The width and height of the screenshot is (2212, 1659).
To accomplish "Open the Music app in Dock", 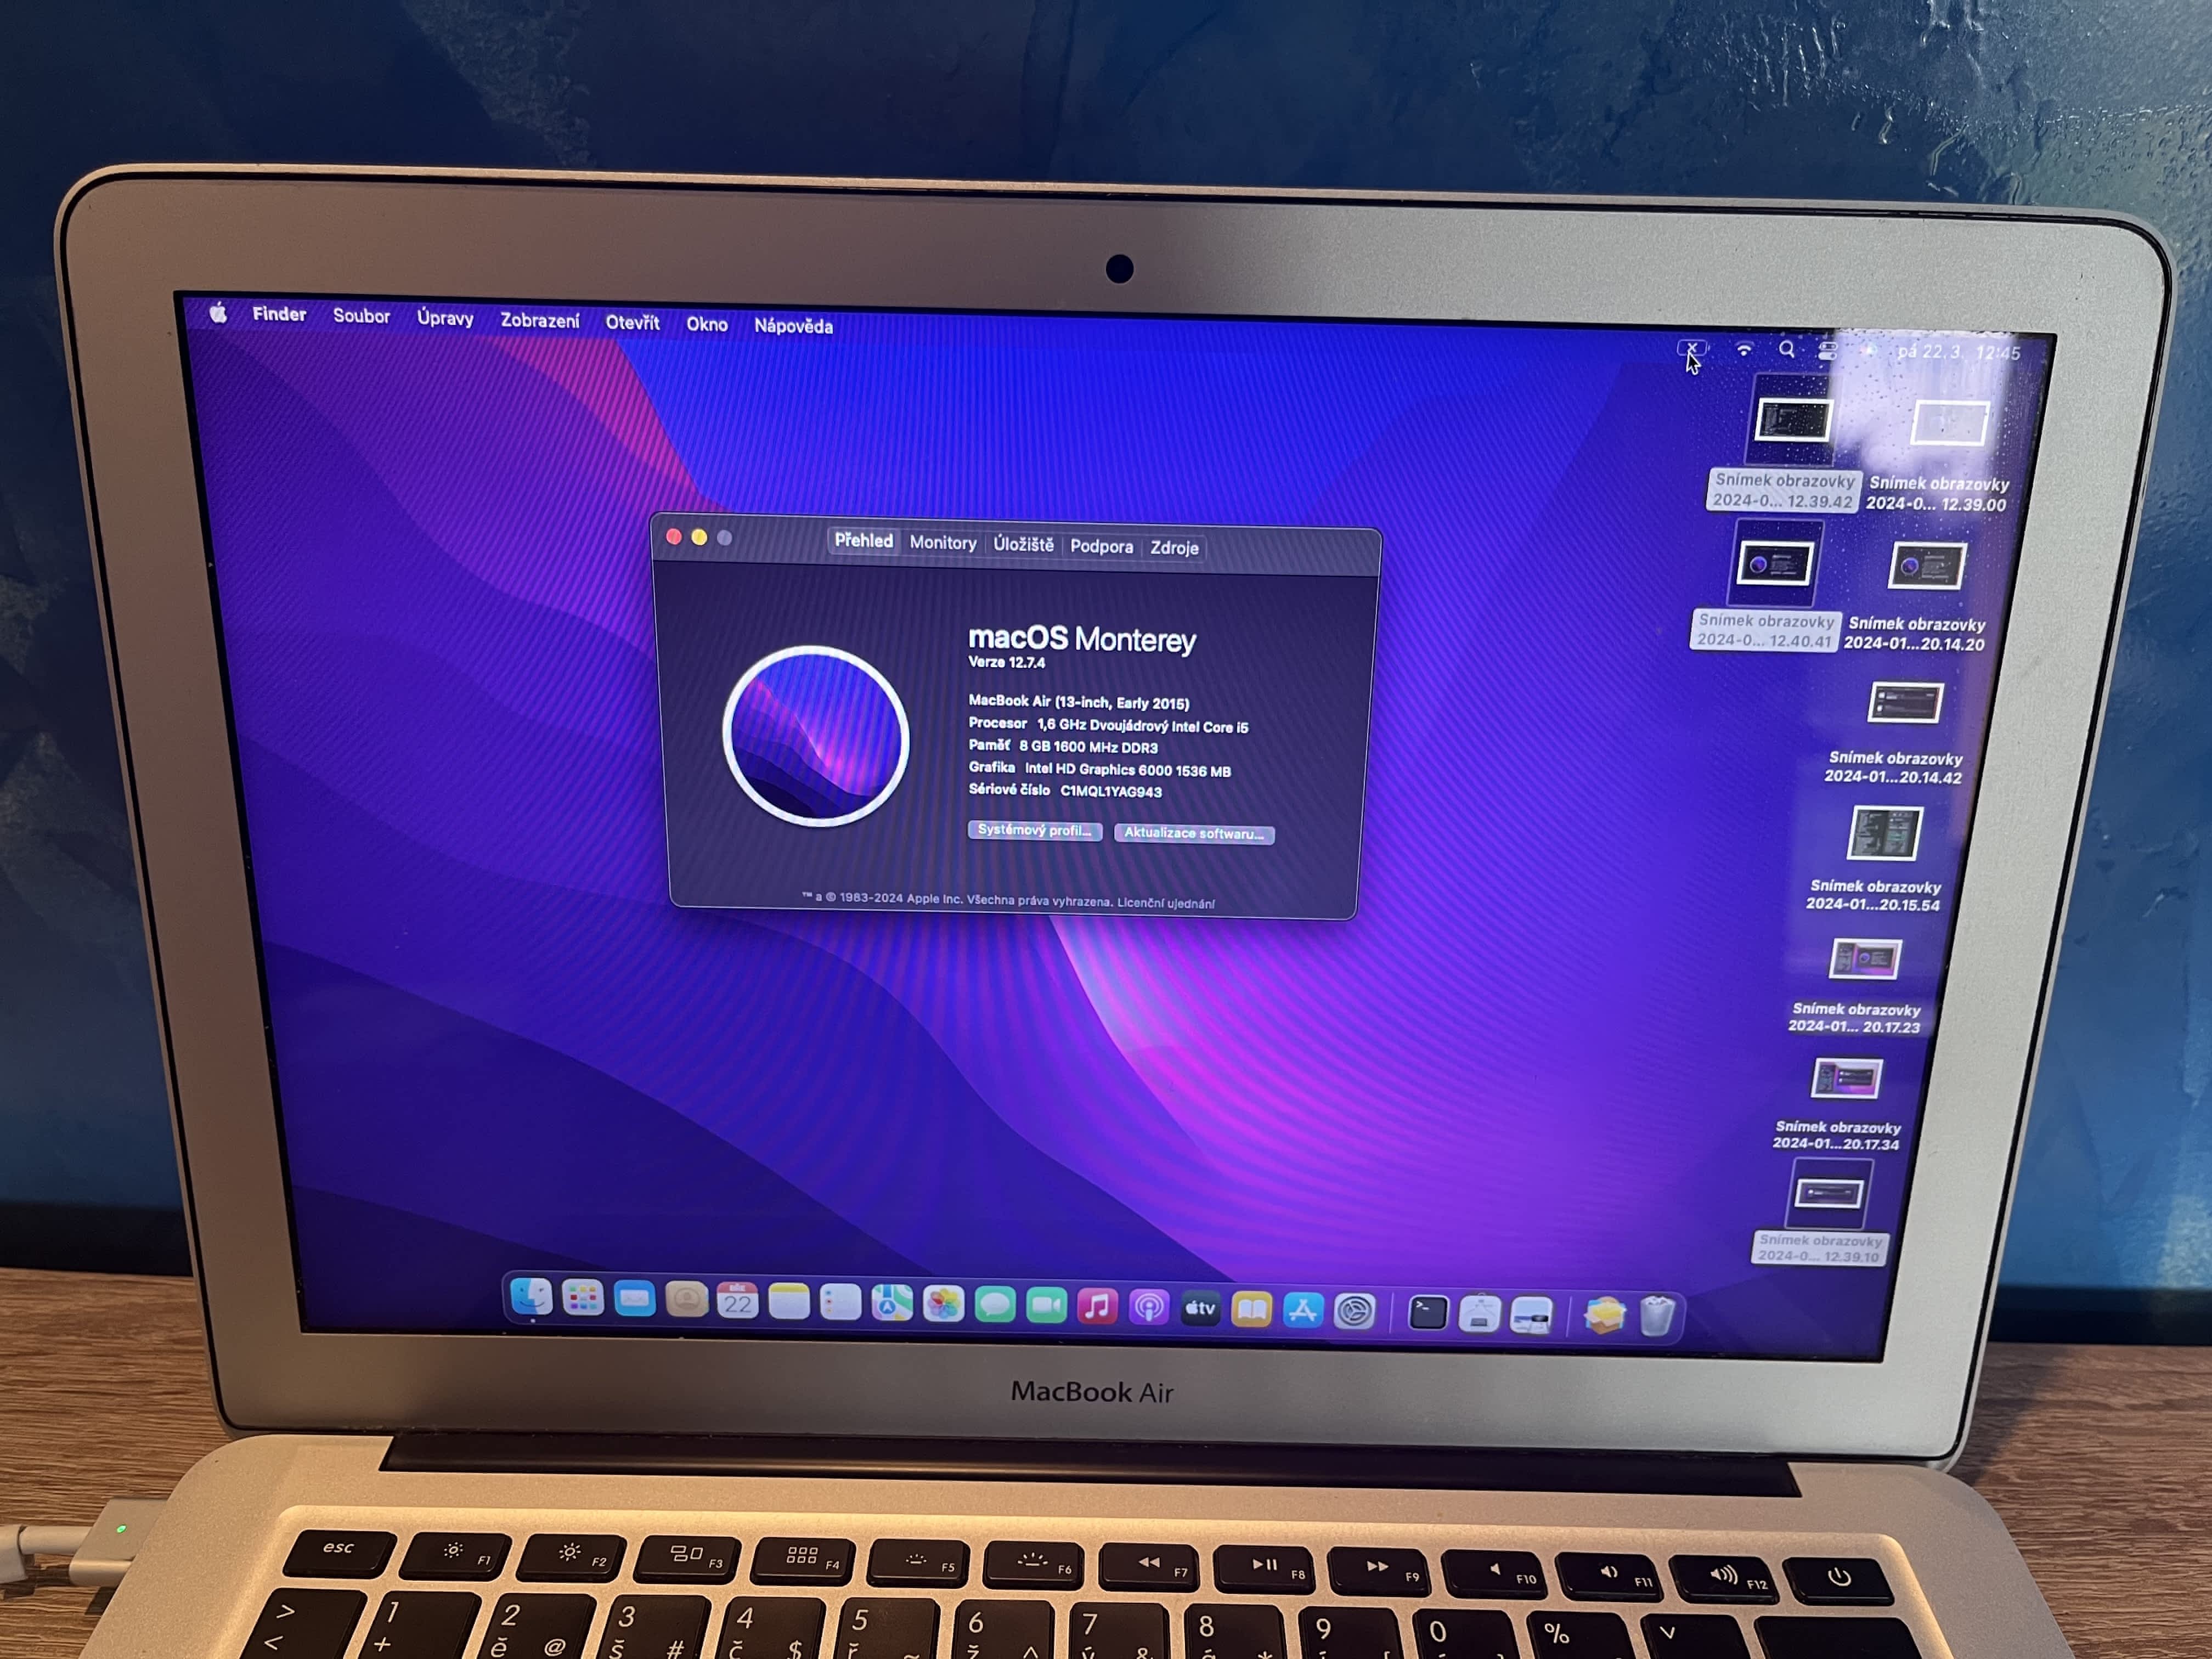I will coord(1097,1306).
